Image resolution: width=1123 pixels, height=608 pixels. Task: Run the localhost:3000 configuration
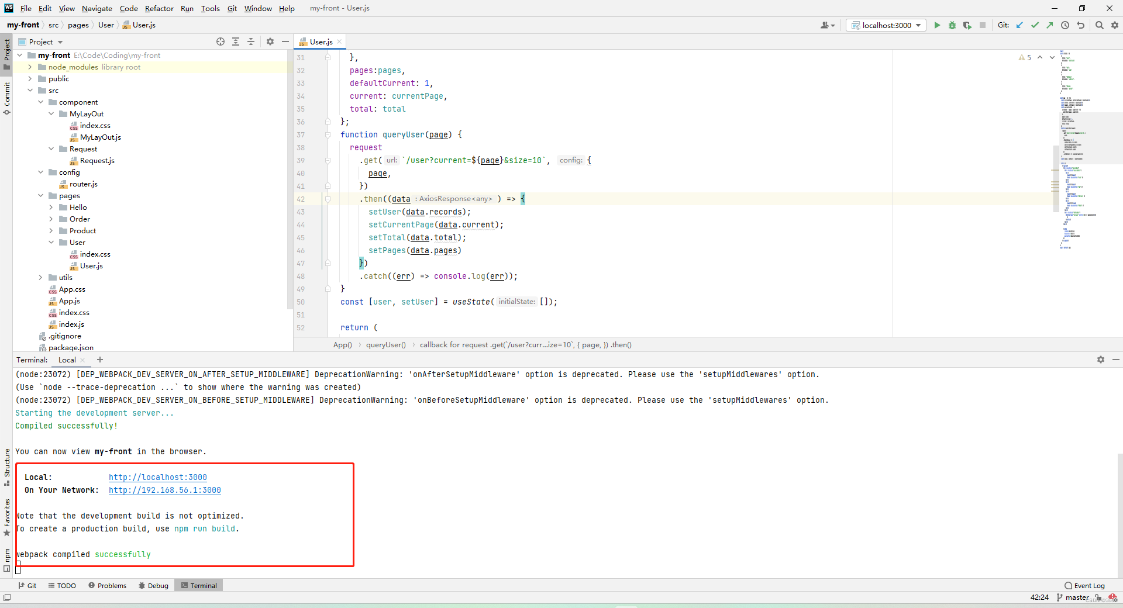(x=937, y=25)
